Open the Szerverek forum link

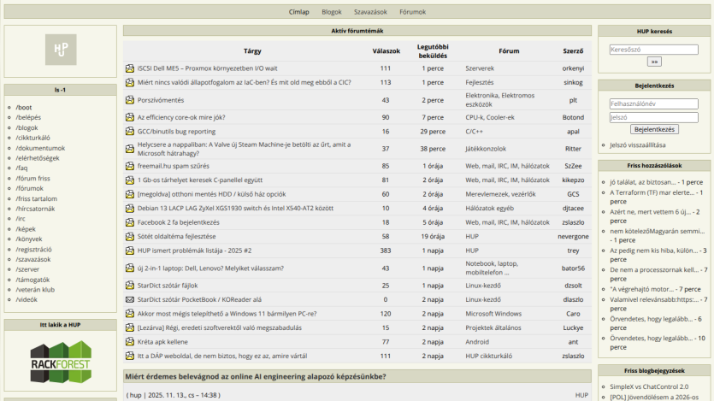[480, 68]
